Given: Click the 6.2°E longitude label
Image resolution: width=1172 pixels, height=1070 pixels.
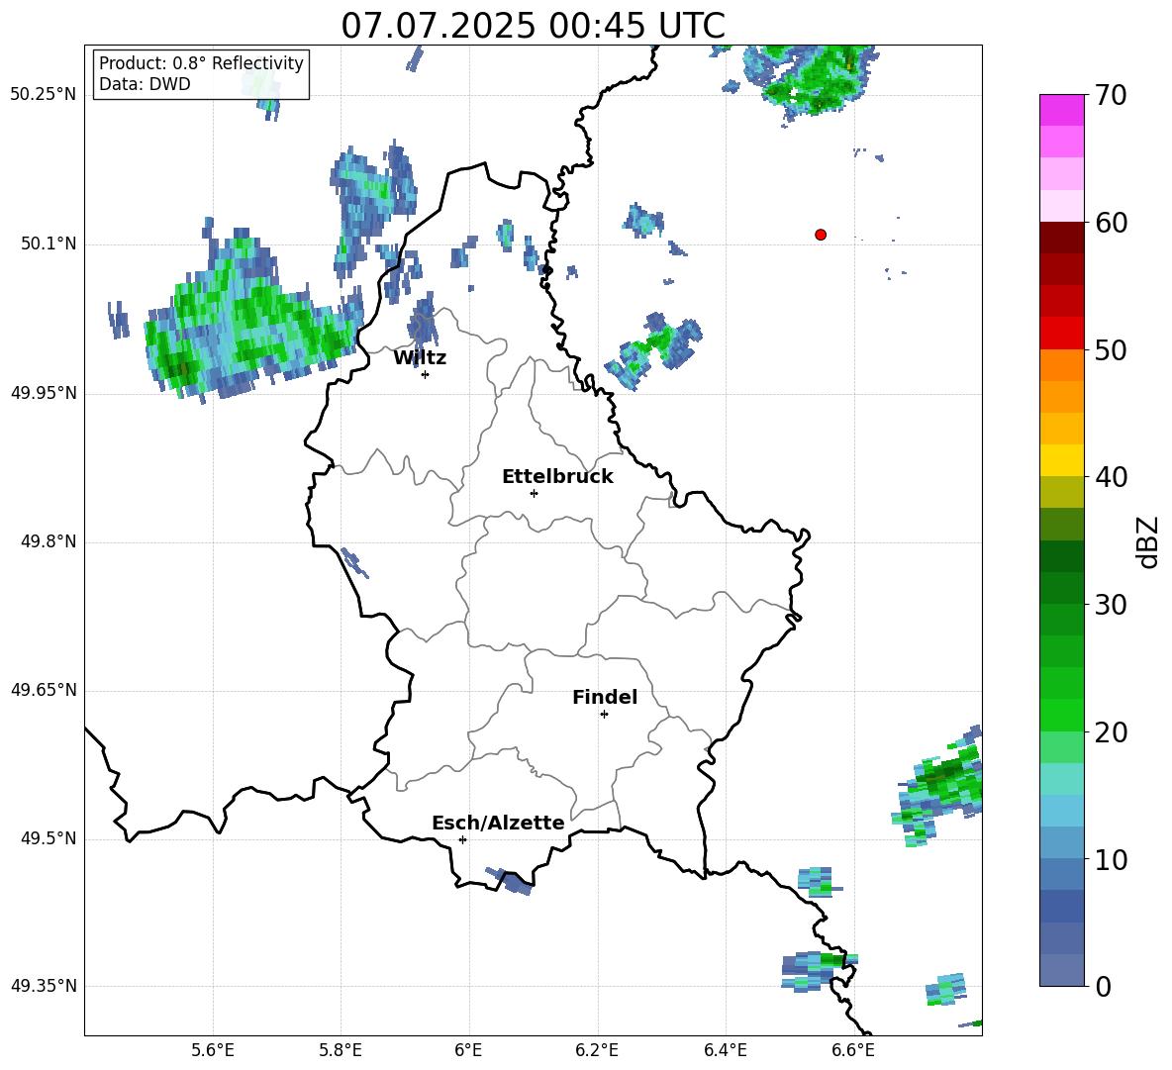Looking at the screenshot, I should pyautogui.click(x=597, y=1050).
